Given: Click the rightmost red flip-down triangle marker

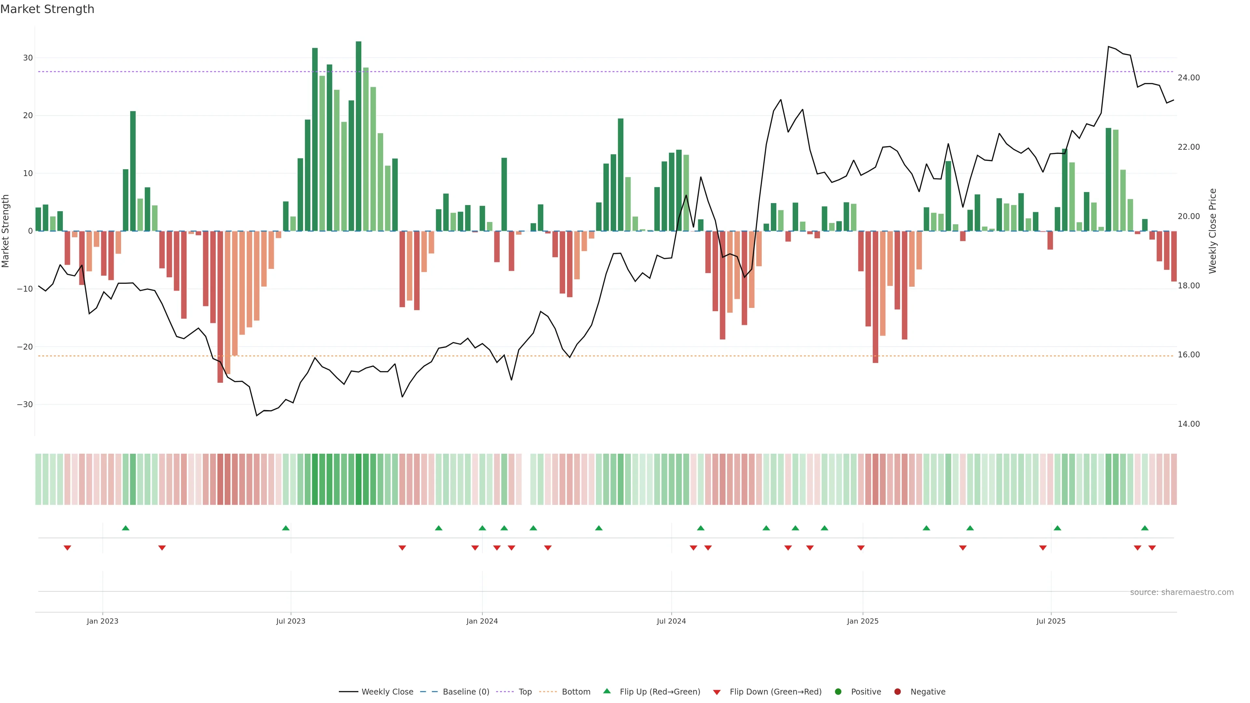Looking at the screenshot, I should 1152,548.
